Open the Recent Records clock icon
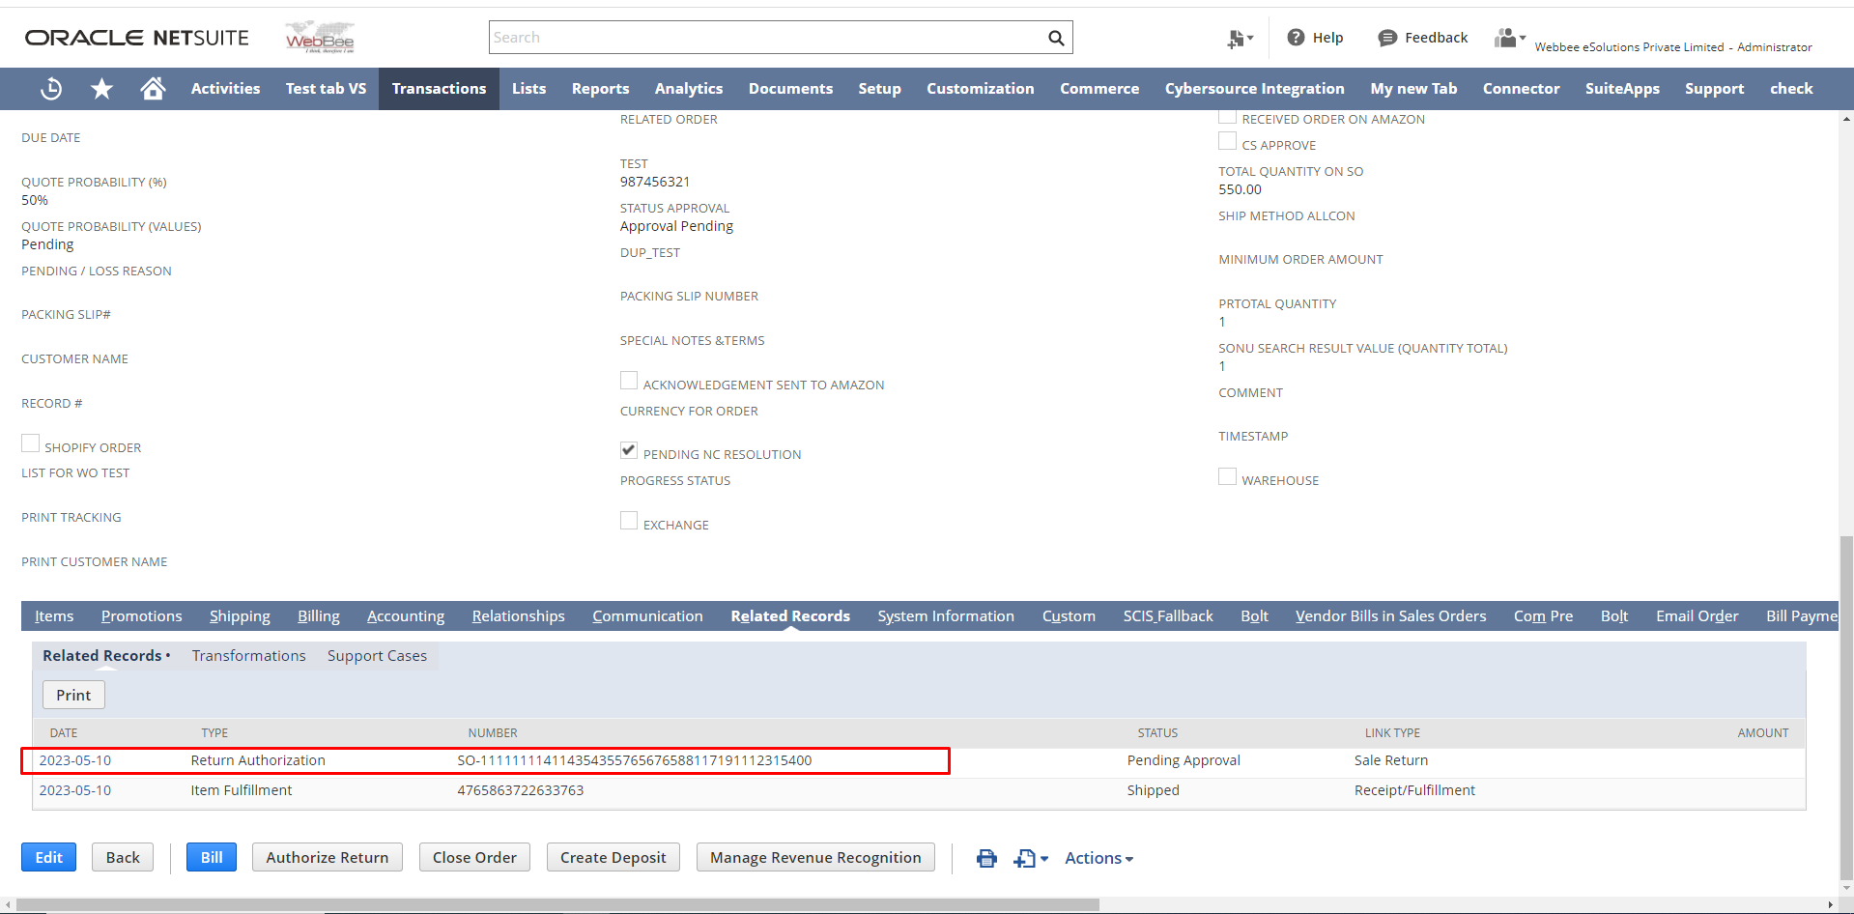Image resolution: width=1854 pixels, height=914 pixels. click(x=51, y=89)
